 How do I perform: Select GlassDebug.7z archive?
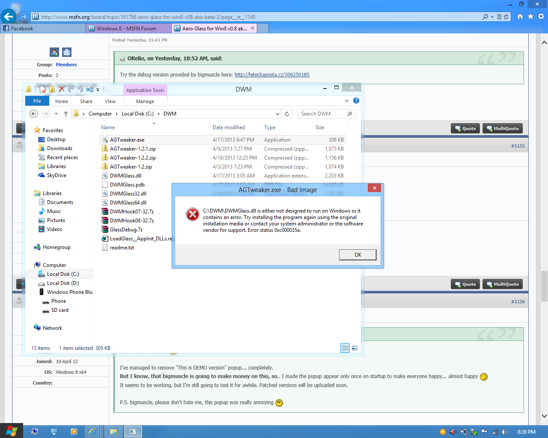(126, 230)
